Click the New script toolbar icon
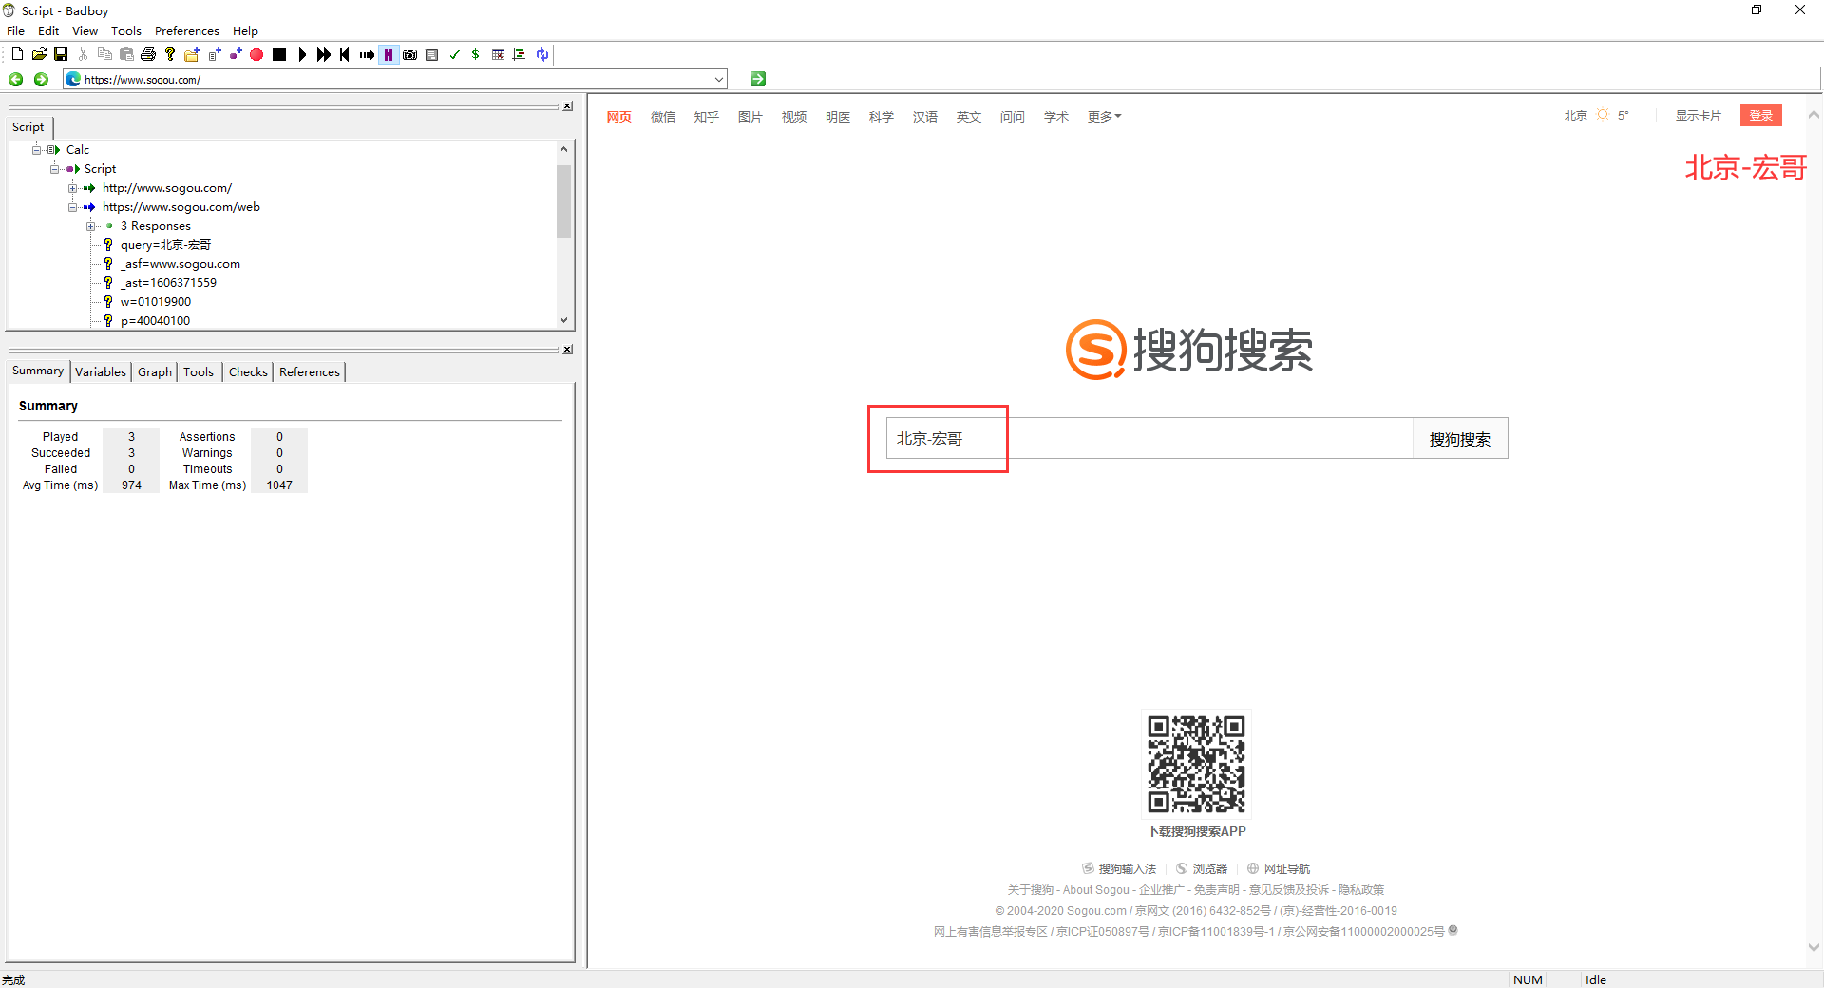Screen dimensions: 1824x988 point(17,54)
